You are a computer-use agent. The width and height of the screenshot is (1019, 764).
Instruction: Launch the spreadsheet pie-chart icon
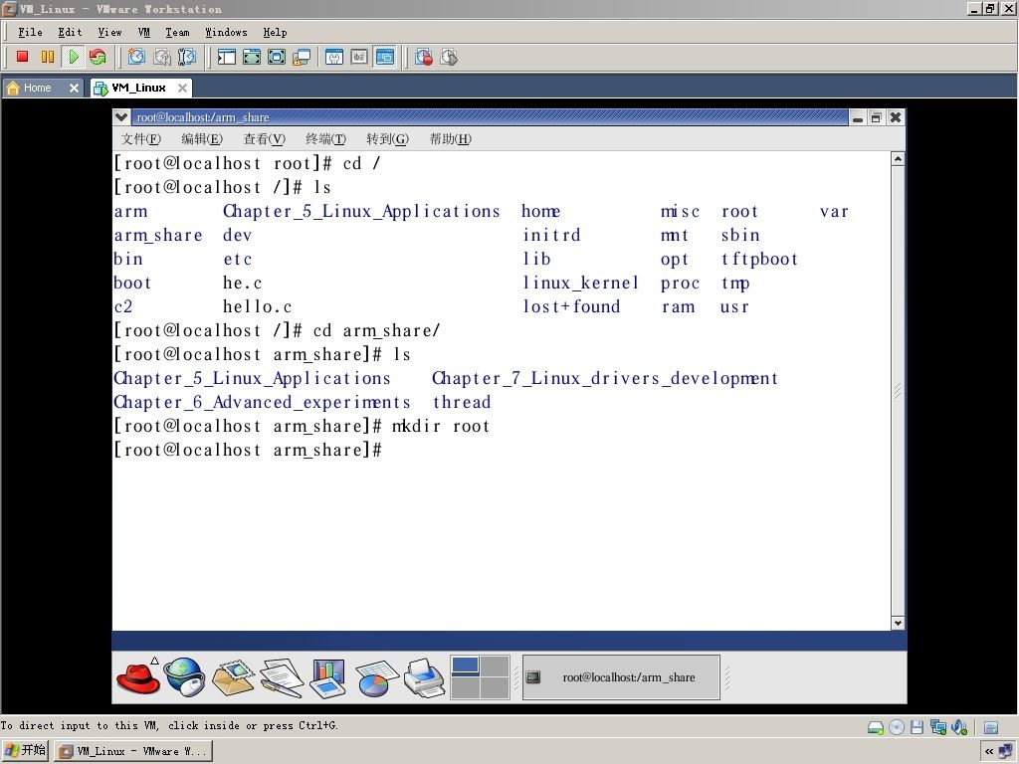[x=375, y=677]
